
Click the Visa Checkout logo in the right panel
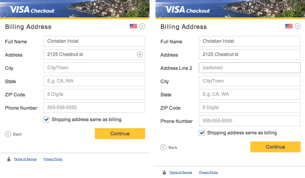(187, 10)
